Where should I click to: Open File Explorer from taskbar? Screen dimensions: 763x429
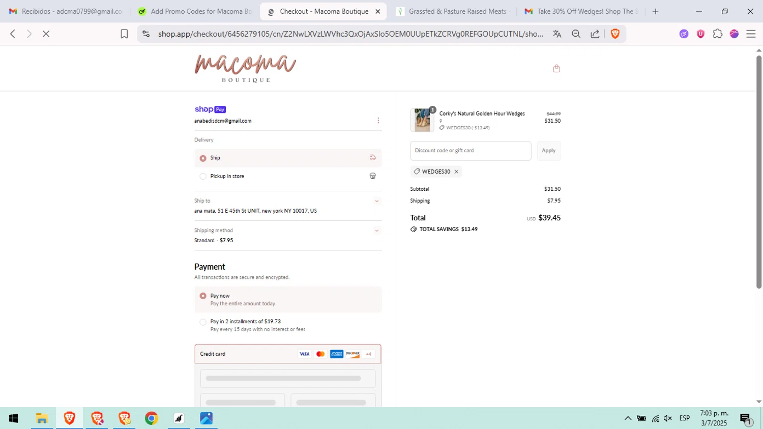(x=42, y=418)
